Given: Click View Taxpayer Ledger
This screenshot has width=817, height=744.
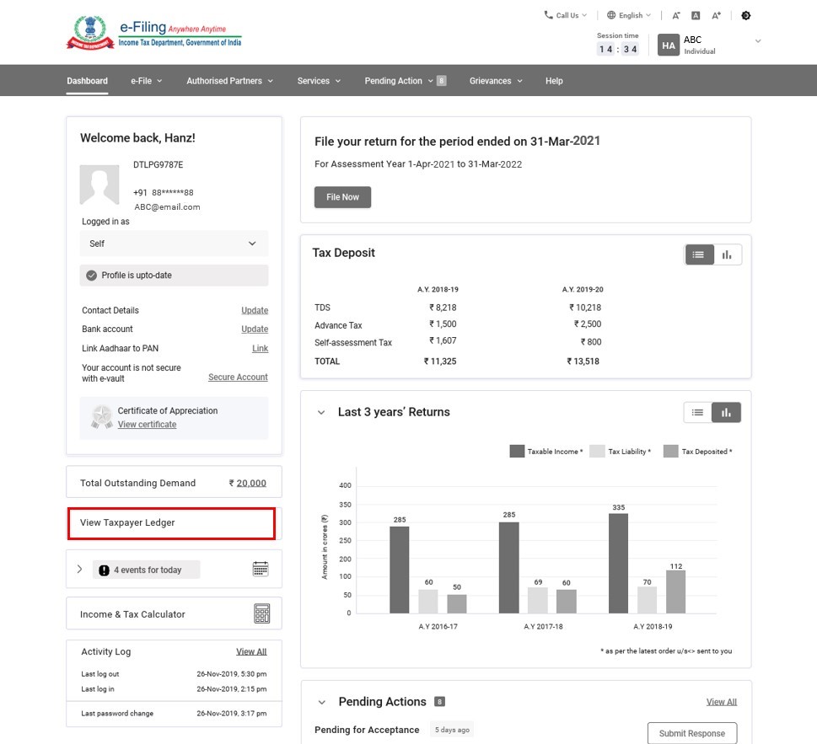Looking at the screenshot, I should [172, 523].
